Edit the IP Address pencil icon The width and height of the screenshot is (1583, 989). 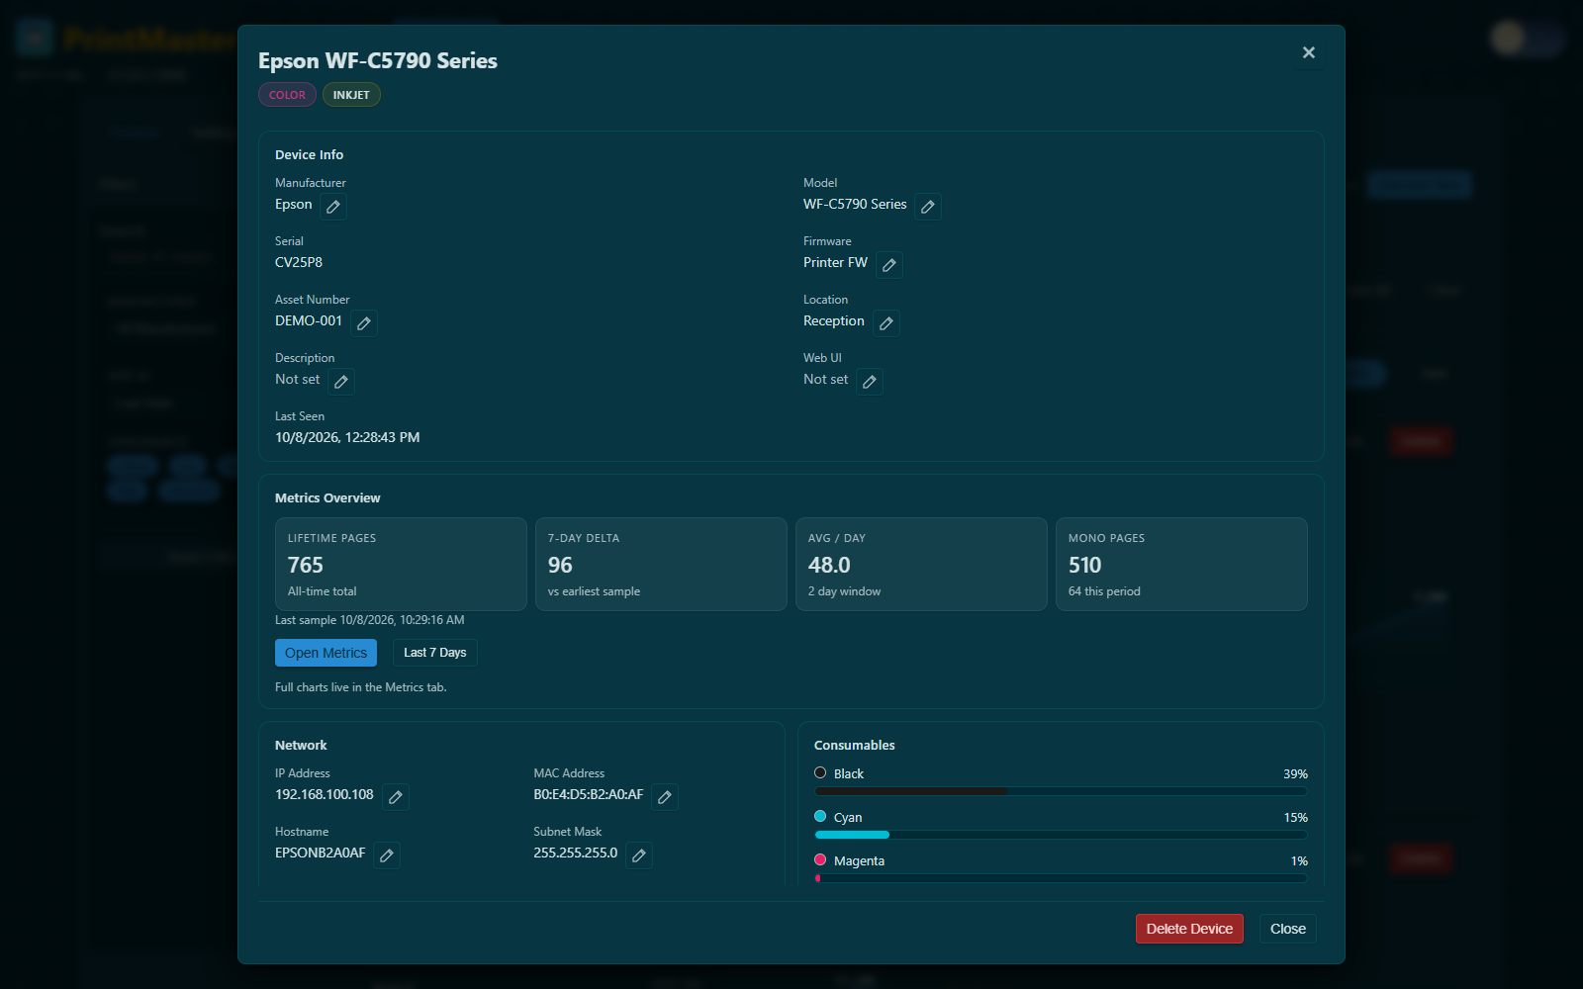click(396, 797)
